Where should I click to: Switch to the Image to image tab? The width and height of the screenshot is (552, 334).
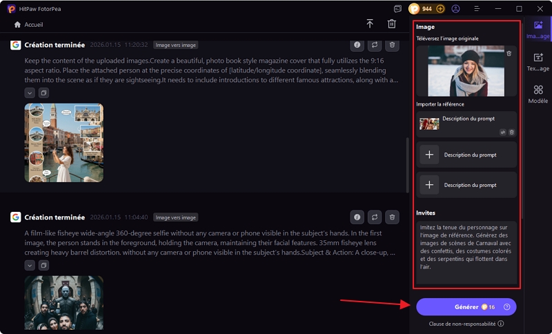tap(538, 30)
